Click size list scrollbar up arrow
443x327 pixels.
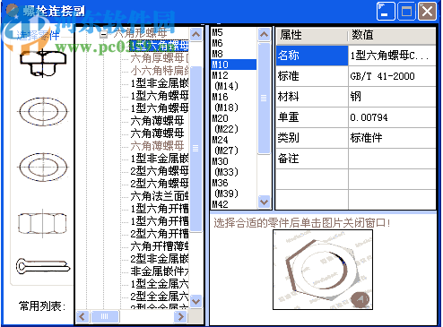coord(264,34)
